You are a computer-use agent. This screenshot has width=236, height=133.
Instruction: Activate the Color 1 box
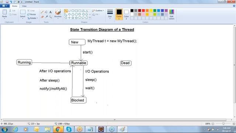coord(119,14)
